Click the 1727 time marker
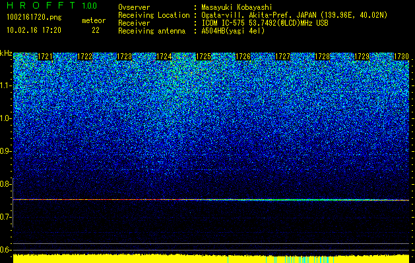The image size is (415, 263). tap(282, 57)
